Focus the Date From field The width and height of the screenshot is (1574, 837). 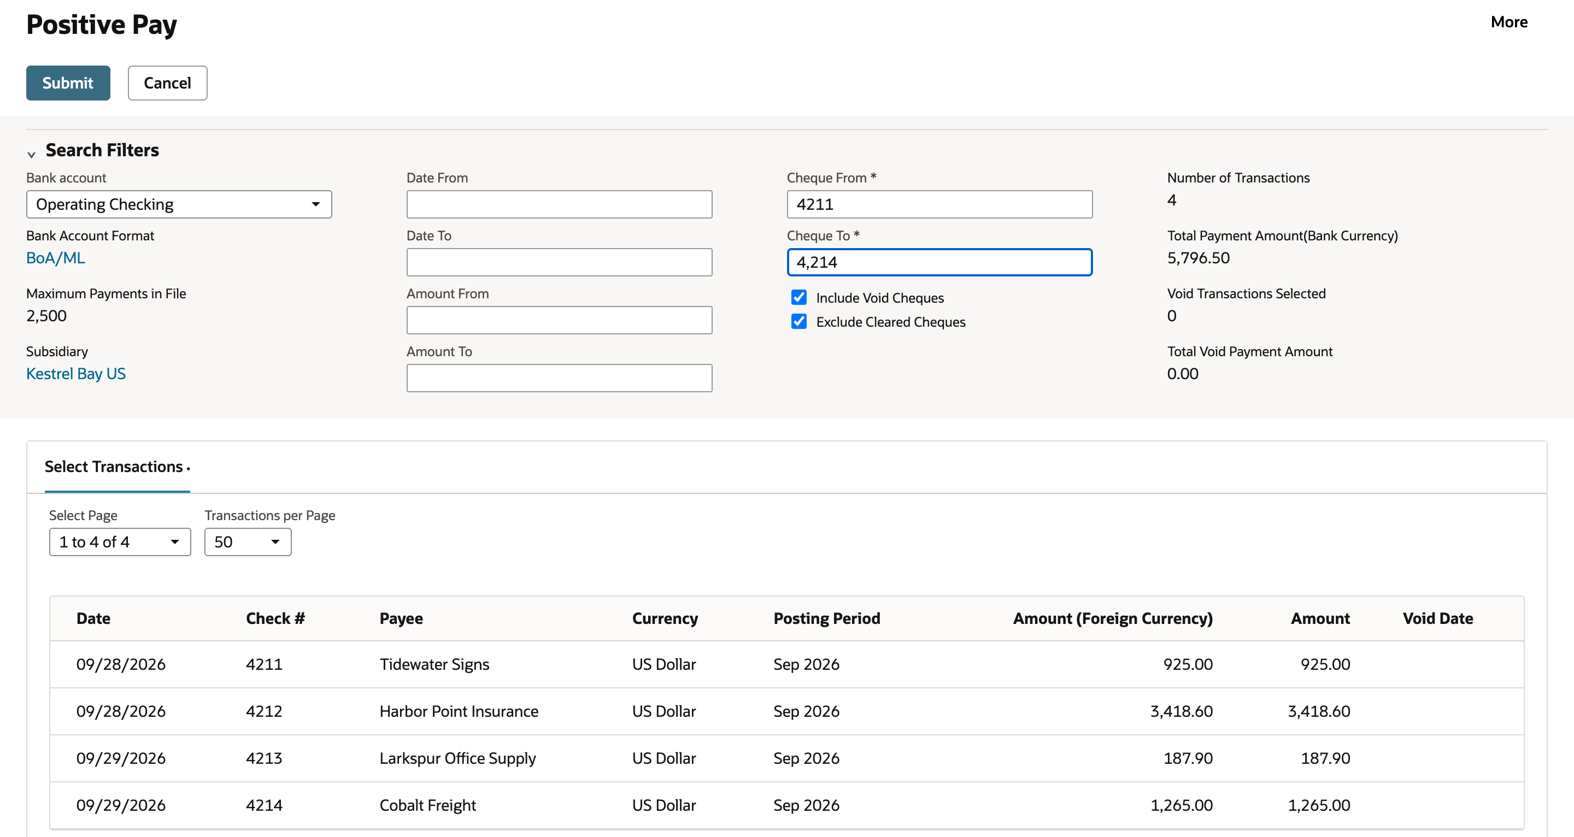click(559, 205)
